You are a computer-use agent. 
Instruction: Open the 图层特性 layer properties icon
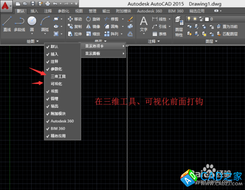(179, 27)
